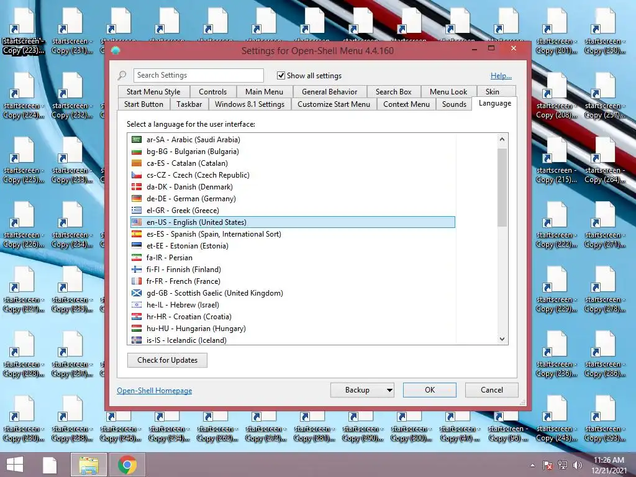Open the Controls tab
Screen dimensions: 636x477
[212, 92]
